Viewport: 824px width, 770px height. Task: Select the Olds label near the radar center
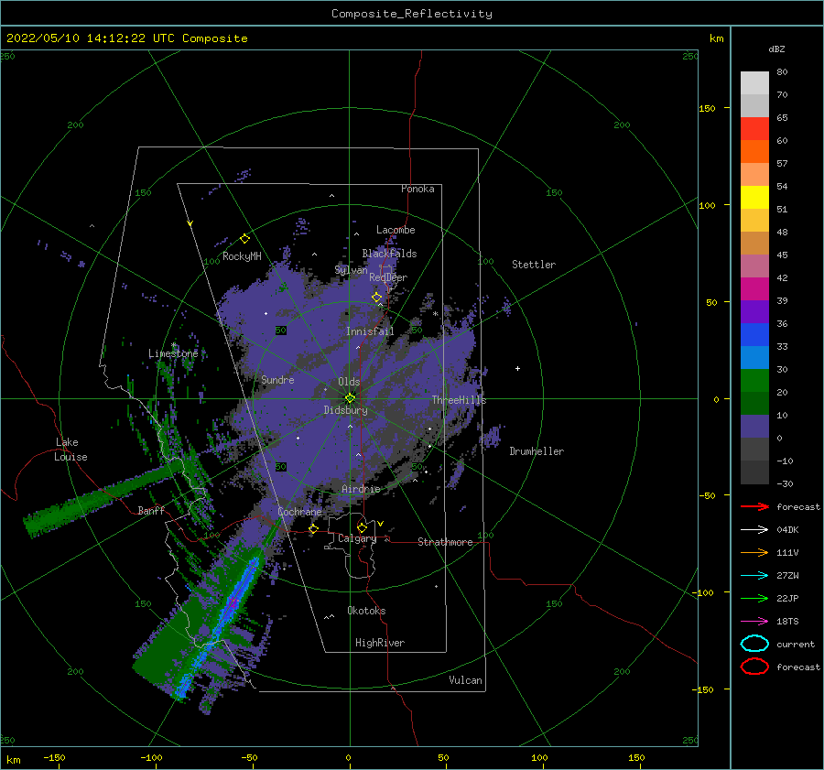pyautogui.click(x=349, y=382)
